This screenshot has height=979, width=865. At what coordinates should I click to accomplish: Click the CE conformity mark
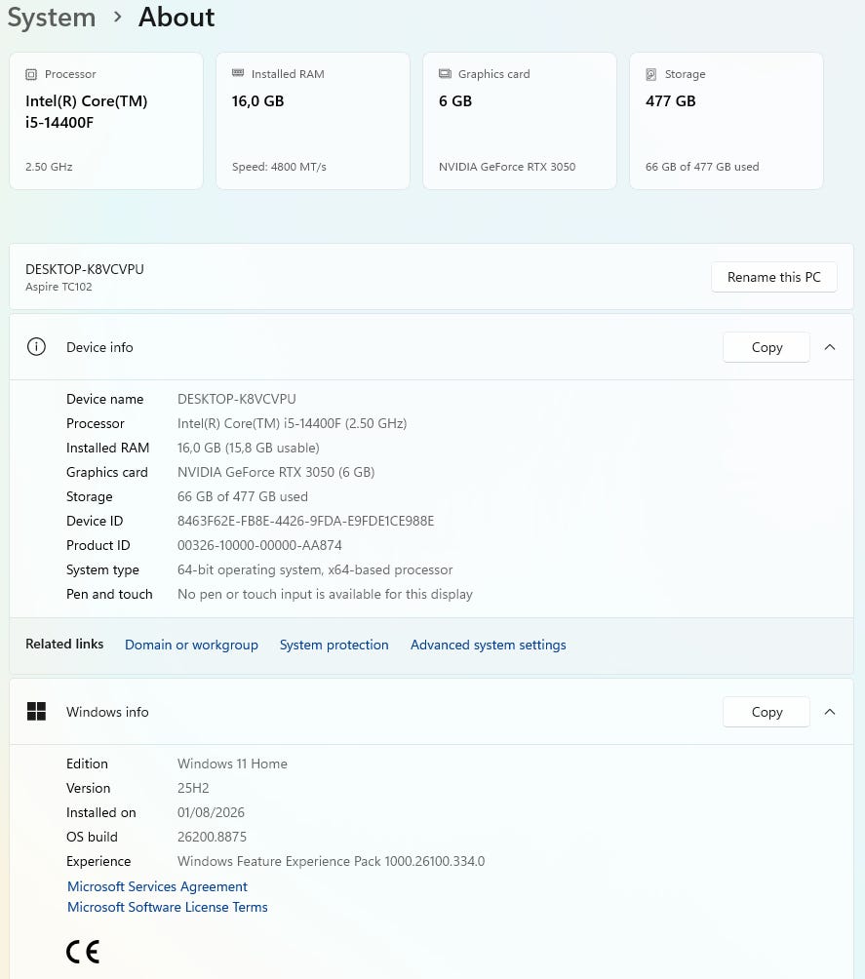83,952
